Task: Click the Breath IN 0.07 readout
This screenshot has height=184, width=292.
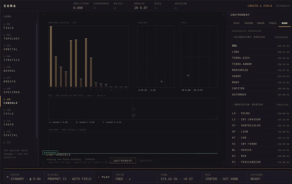Action: [141, 6]
